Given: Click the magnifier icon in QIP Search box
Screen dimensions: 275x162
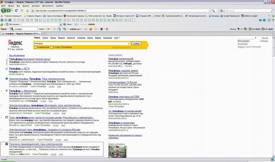Looking at the screenshot, I should (272, 11).
